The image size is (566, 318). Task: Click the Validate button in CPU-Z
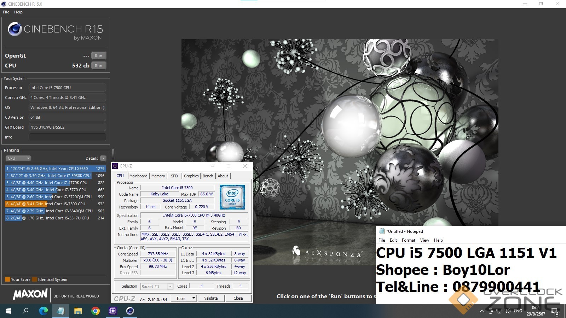click(211, 298)
